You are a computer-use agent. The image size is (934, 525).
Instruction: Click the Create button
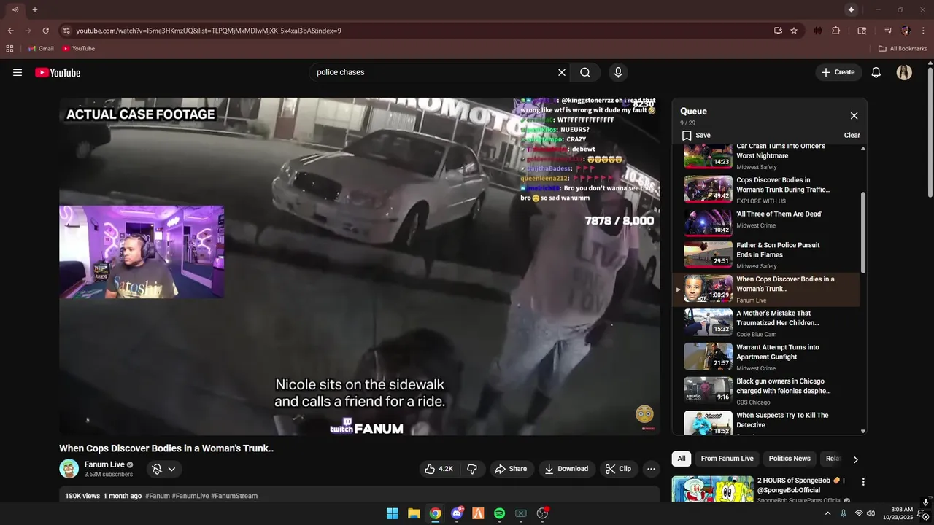point(838,72)
